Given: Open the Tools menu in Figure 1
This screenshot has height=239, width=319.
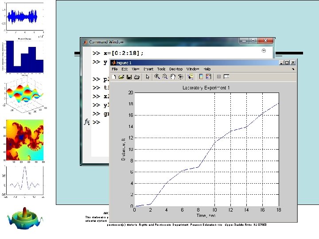Looking at the screenshot, I should pyautogui.click(x=161, y=69).
